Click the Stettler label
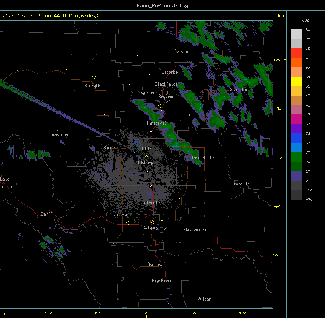Screen dimensions: 325x318 coord(239,90)
